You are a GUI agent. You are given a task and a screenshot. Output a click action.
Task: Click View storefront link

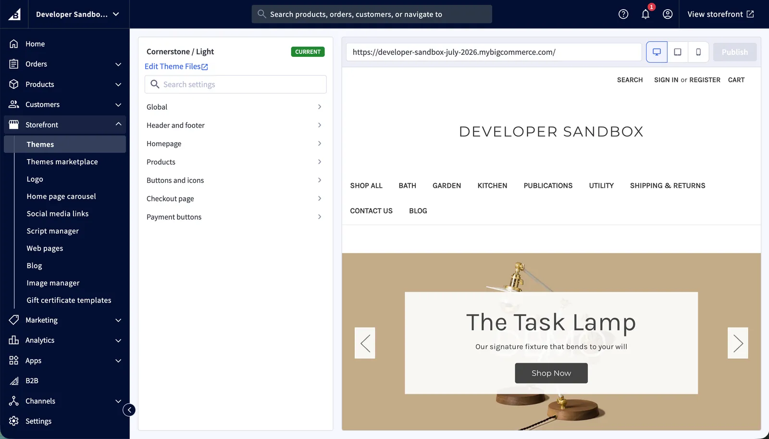click(x=720, y=14)
